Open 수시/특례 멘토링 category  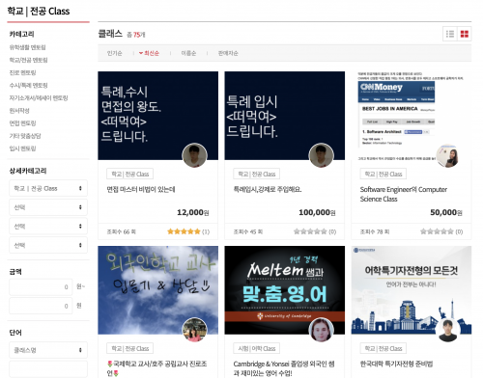pos(29,85)
